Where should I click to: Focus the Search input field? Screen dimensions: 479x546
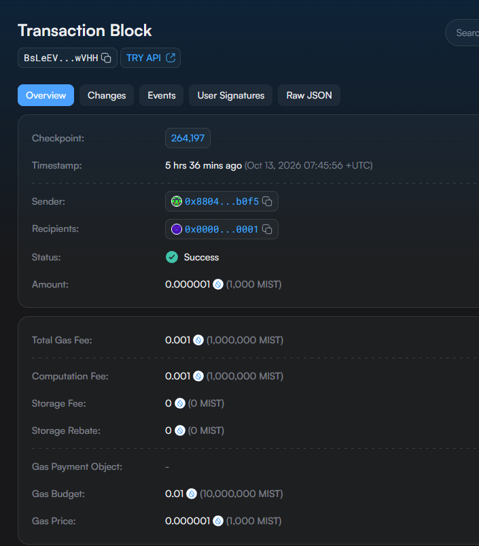pos(463,33)
